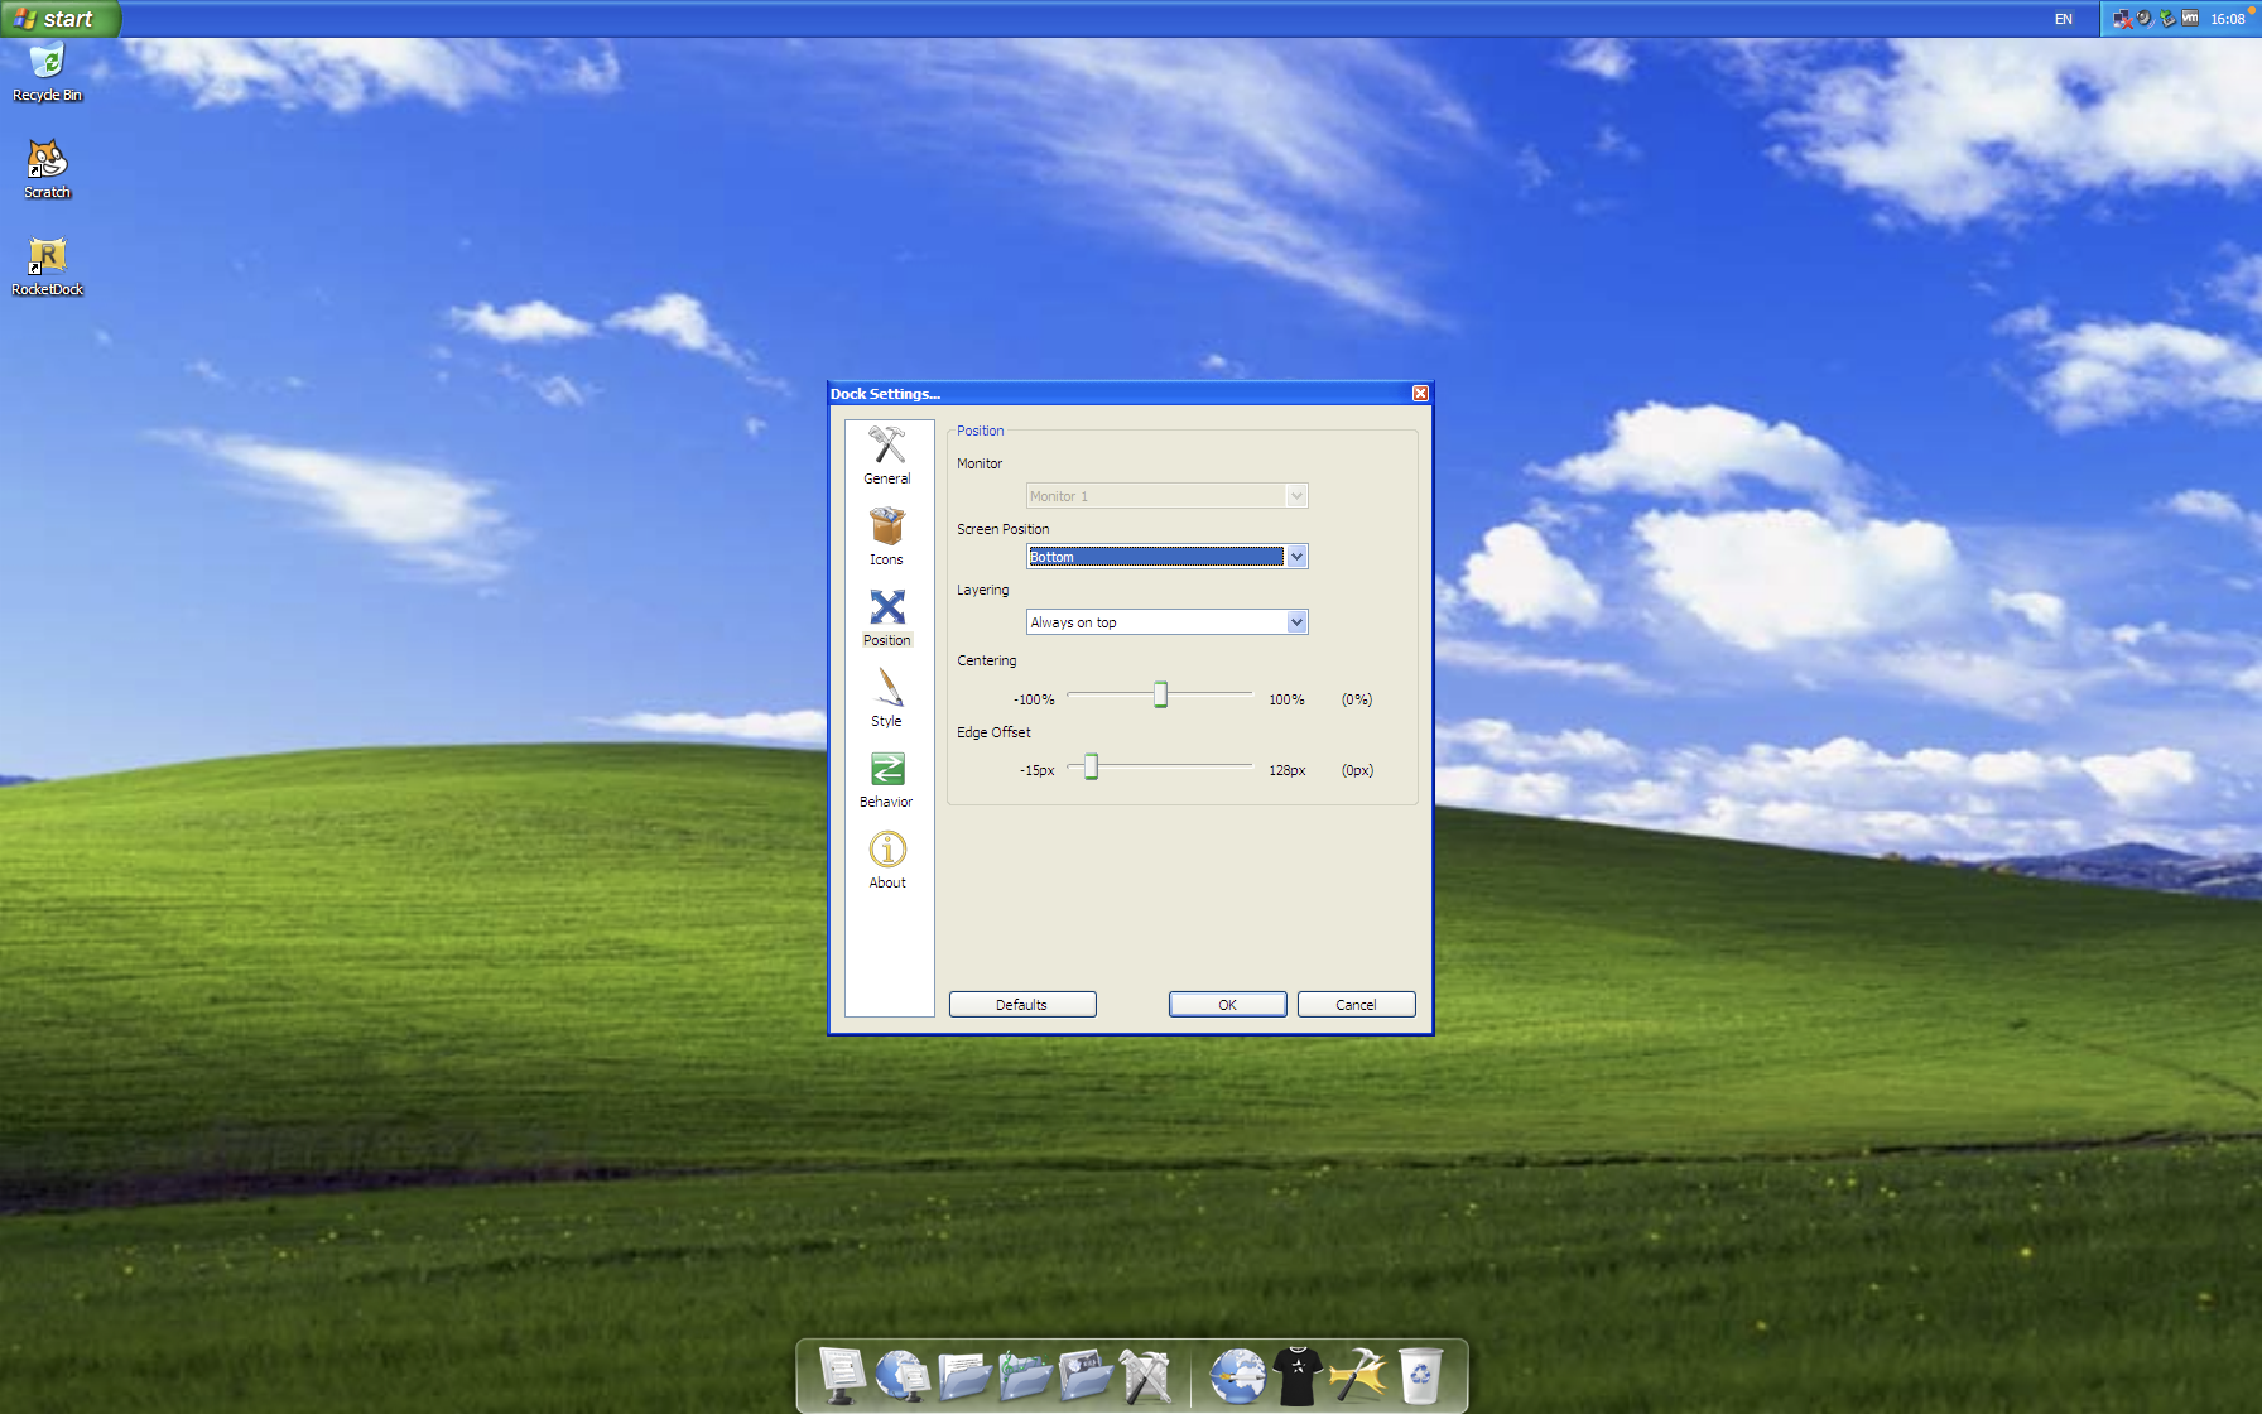
Task: View the About page in Dock Settings
Action: 886,858
